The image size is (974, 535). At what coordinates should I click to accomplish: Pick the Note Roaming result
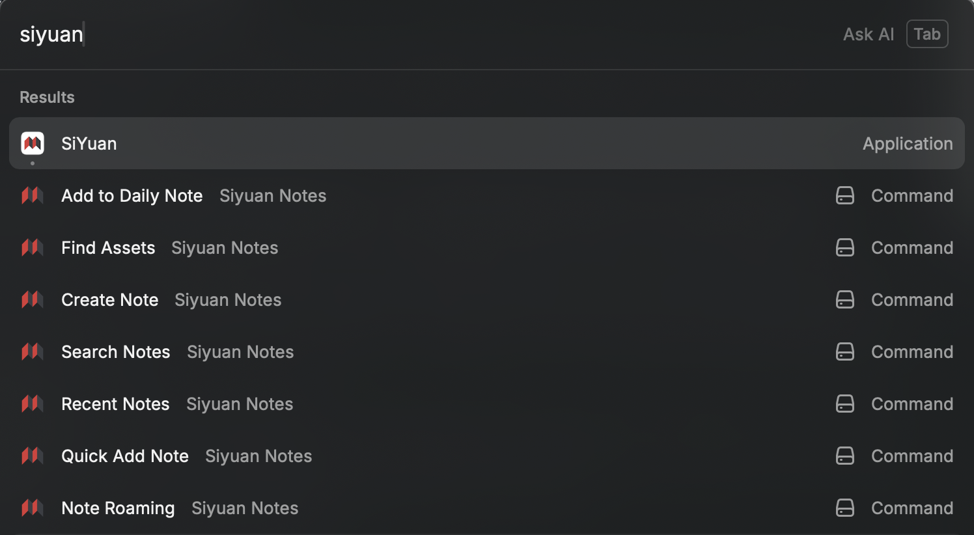(118, 508)
